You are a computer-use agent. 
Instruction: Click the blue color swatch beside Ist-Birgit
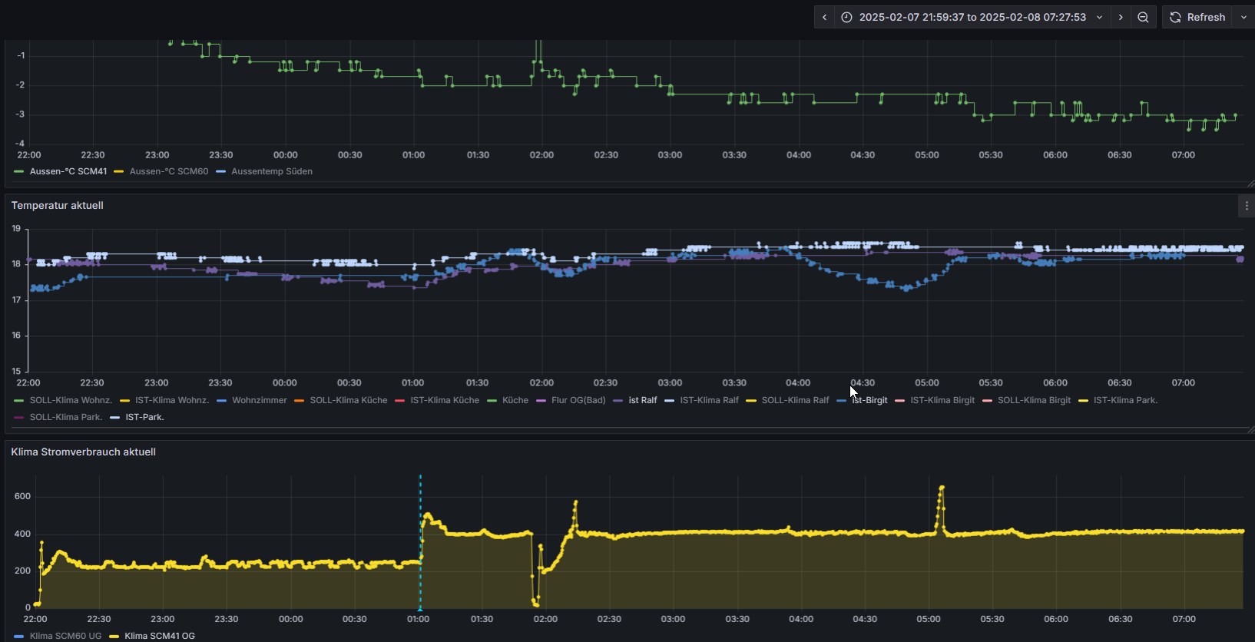842,400
